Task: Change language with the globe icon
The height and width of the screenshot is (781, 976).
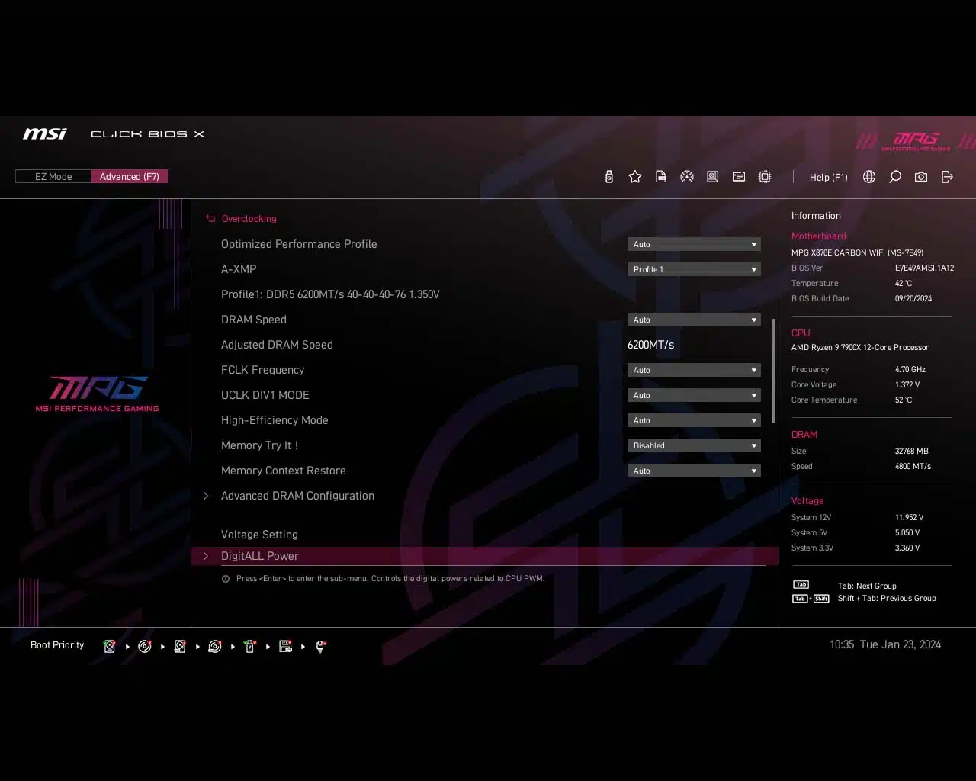Action: [869, 177]
